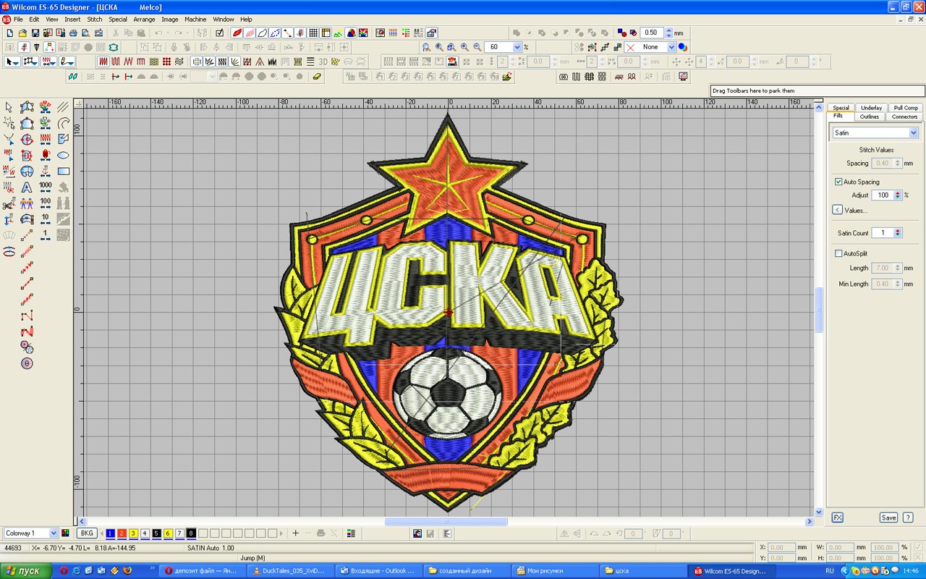Screen dimensions: 926x579
Task: Click the rectangle shape tool in the toolbox
Action: (x=63, y=172)
